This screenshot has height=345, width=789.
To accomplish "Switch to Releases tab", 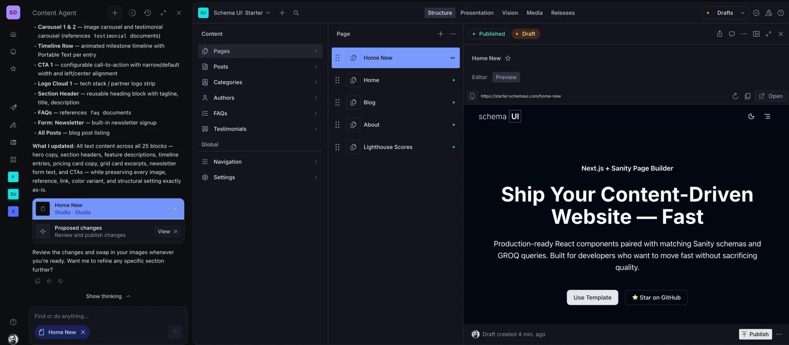I will pyautogui.click(x=563, y=13).
